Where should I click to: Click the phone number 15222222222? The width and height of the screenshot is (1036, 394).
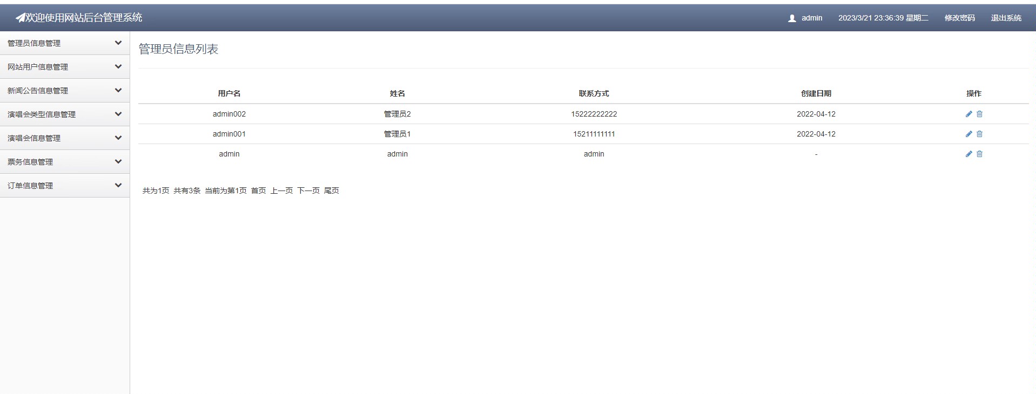(x=594, y=114)
